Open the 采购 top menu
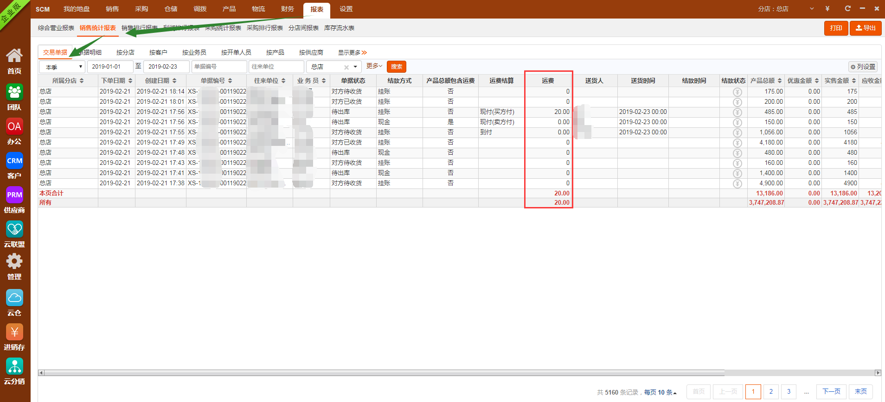 point(141,9)
